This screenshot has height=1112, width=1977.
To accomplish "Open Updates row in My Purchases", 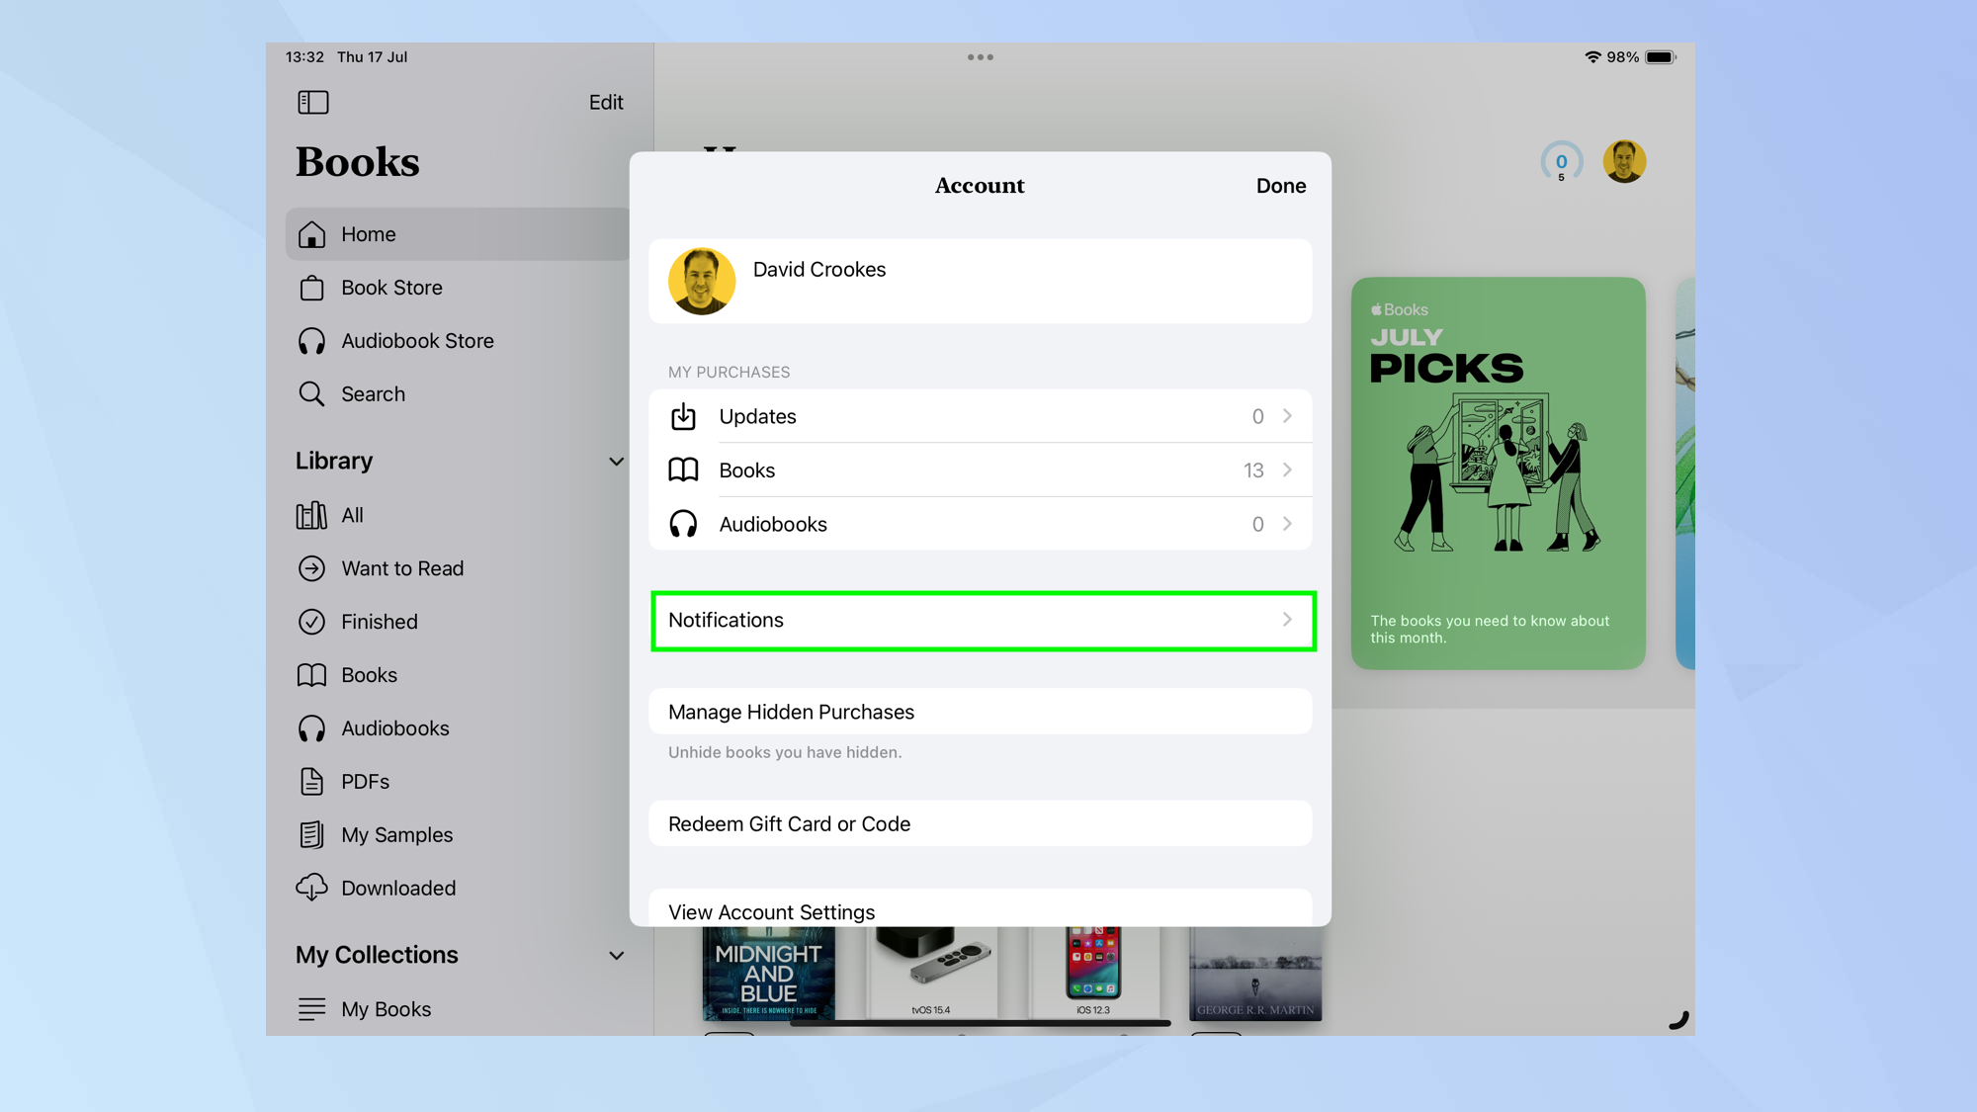I will (x=981, y=416).
